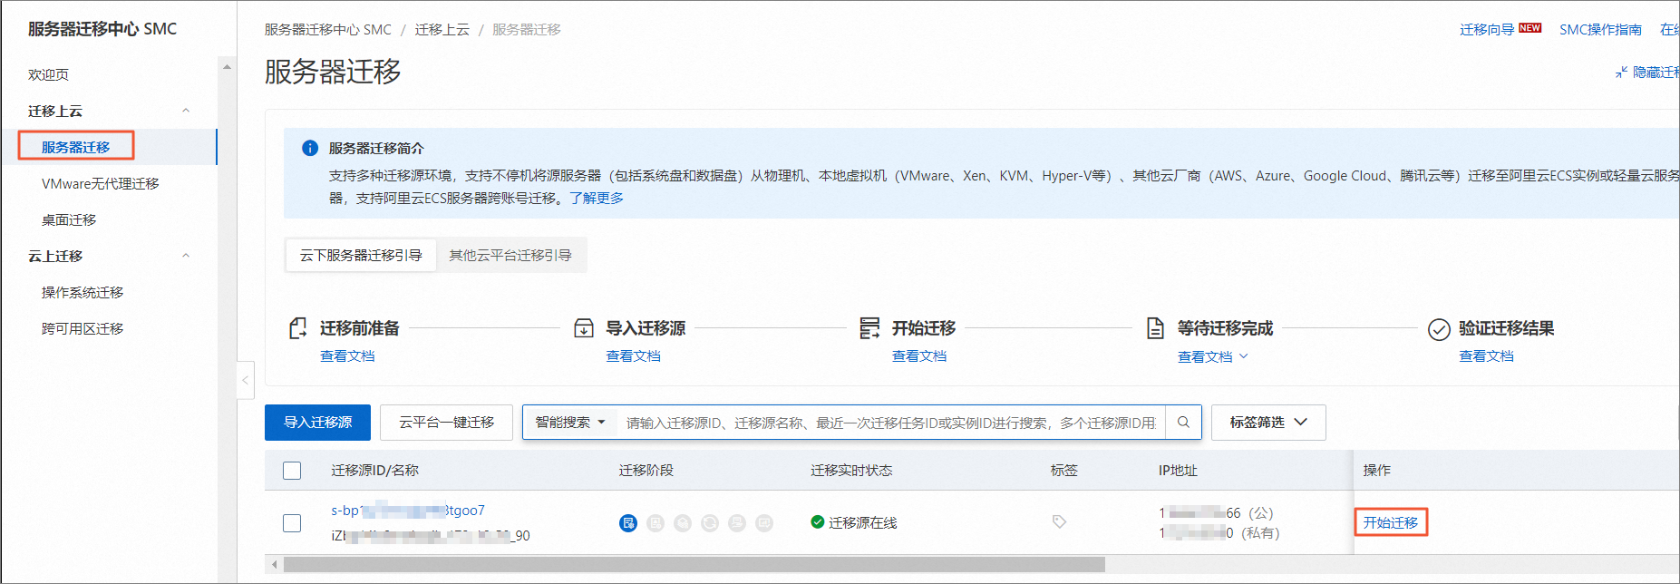
Task: Open the 标签筛选 dropdown
Action: coord(1268,423)
